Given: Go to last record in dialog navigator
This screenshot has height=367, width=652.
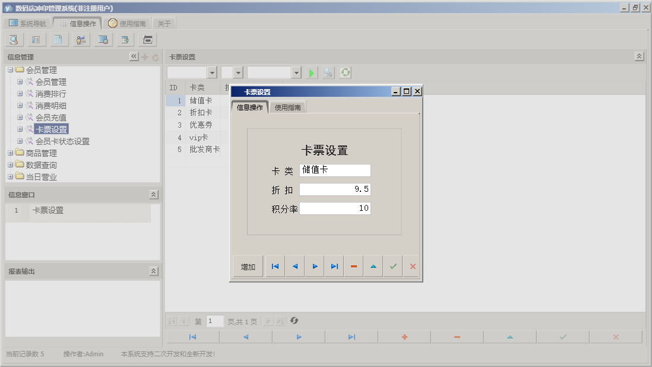Looking at the screenshot, I should click(x=334, y=267).
